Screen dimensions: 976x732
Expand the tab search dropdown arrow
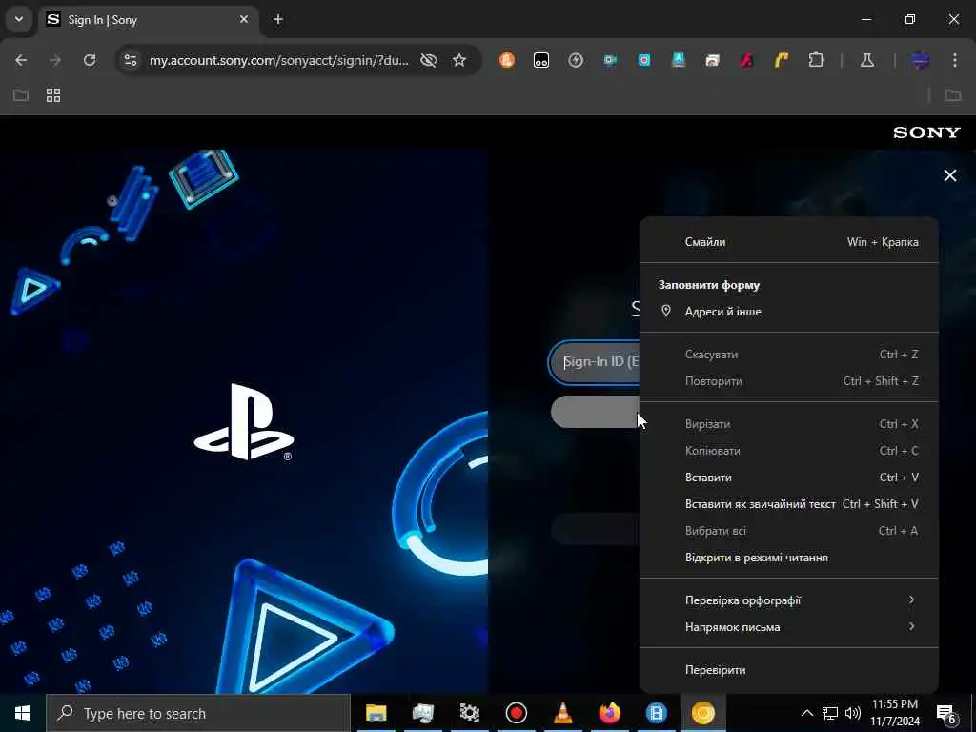(x=19, y=19)
